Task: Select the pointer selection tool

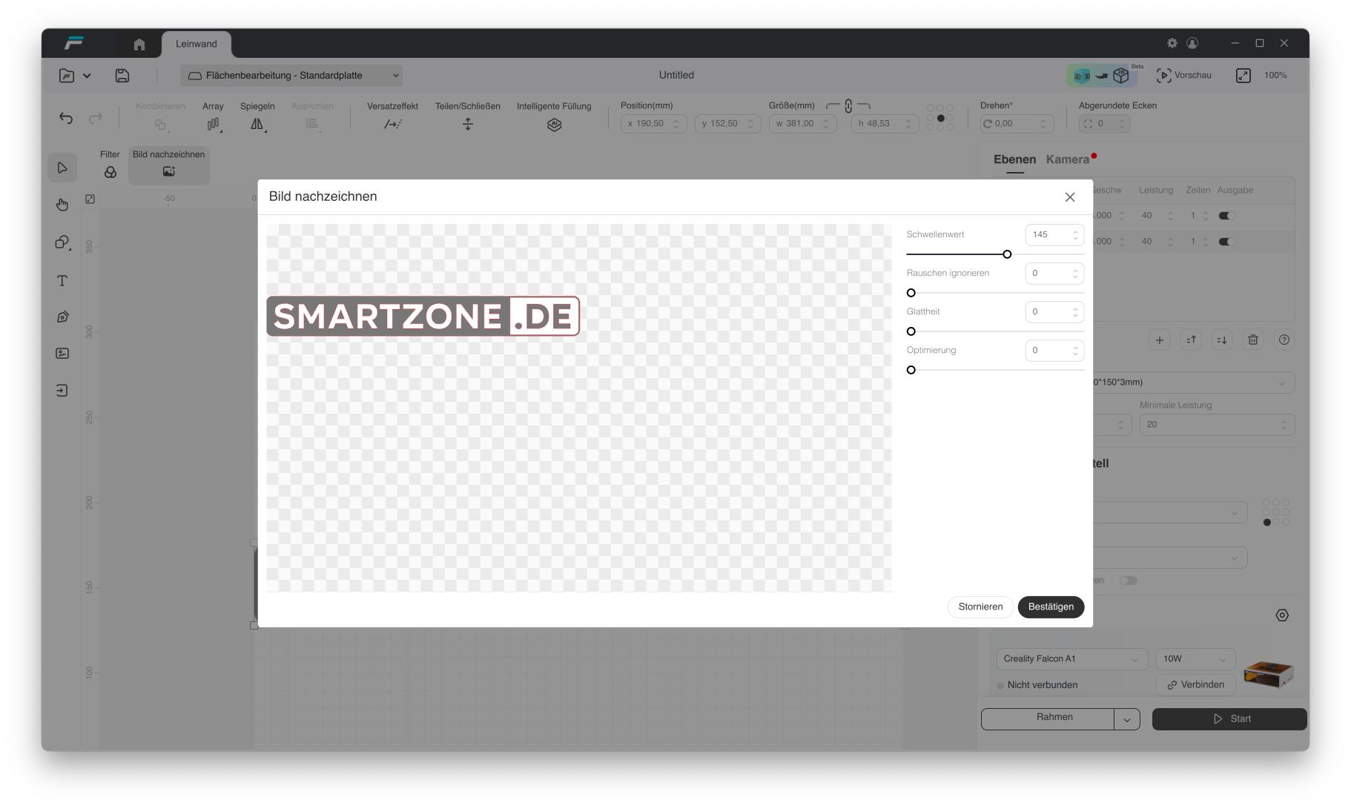Action: (62, 168)
